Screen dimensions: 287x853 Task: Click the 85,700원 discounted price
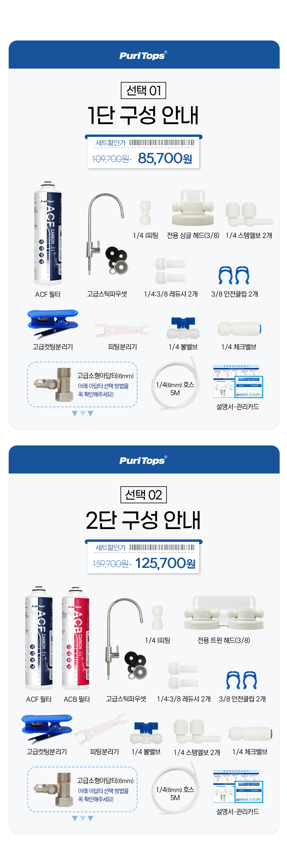click(x=165, y=158)
